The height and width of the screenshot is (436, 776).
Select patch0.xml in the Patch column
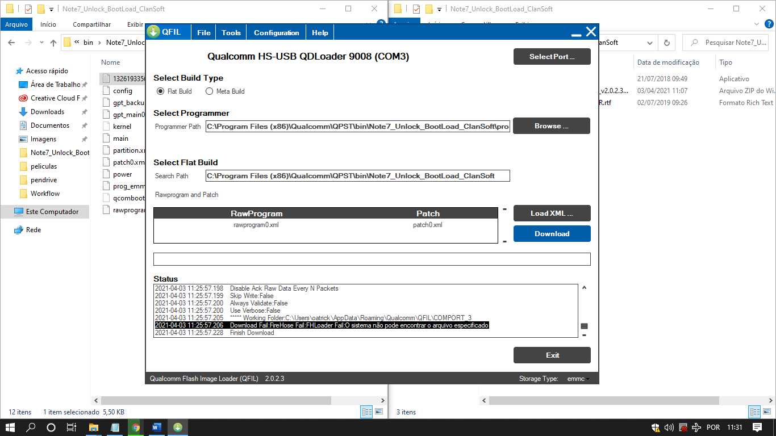[428, 225]
